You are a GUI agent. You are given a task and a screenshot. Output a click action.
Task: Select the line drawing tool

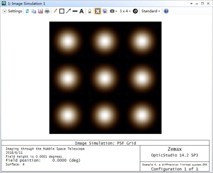pos(75,11)
